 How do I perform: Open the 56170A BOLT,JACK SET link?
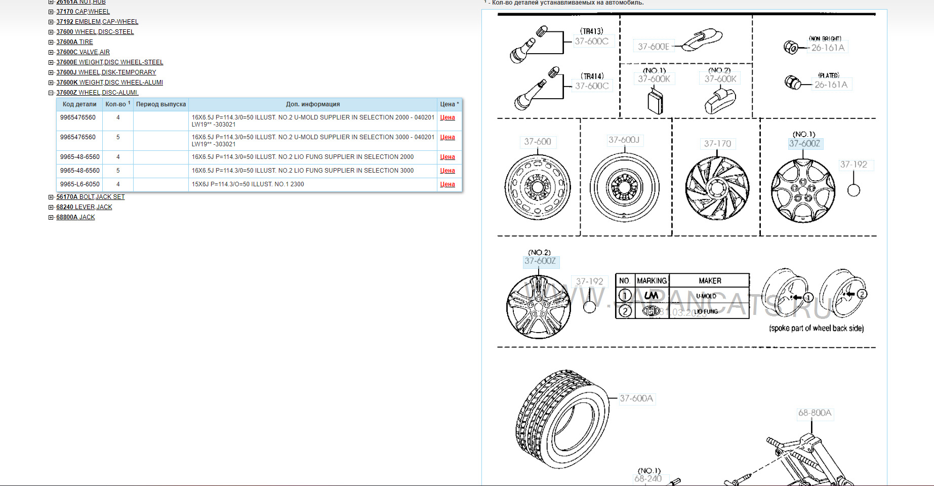[90, 197]
